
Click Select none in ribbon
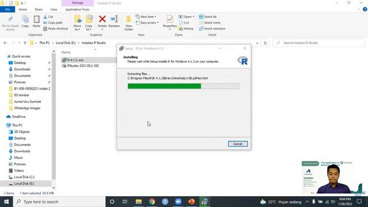pos(210,22)
